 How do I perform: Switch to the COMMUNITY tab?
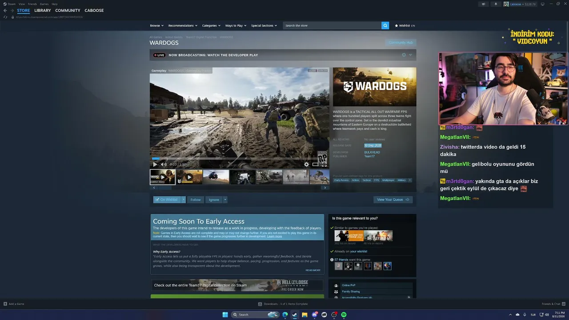68,10
